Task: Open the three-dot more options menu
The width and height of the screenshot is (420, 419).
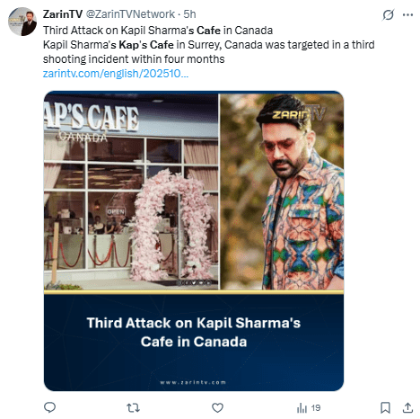Action: point(407,14)
